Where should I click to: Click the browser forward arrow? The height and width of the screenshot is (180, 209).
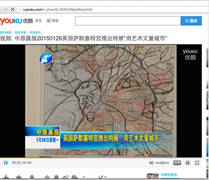pyautogui.click(x=5, y=9)
